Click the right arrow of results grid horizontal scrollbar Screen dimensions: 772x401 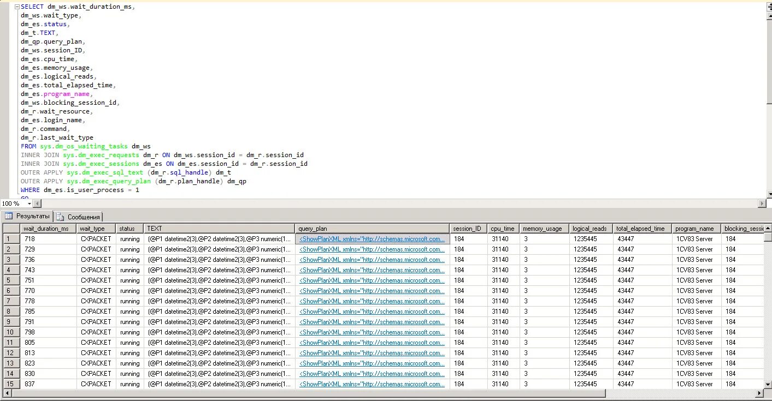[x=759, y=393]
